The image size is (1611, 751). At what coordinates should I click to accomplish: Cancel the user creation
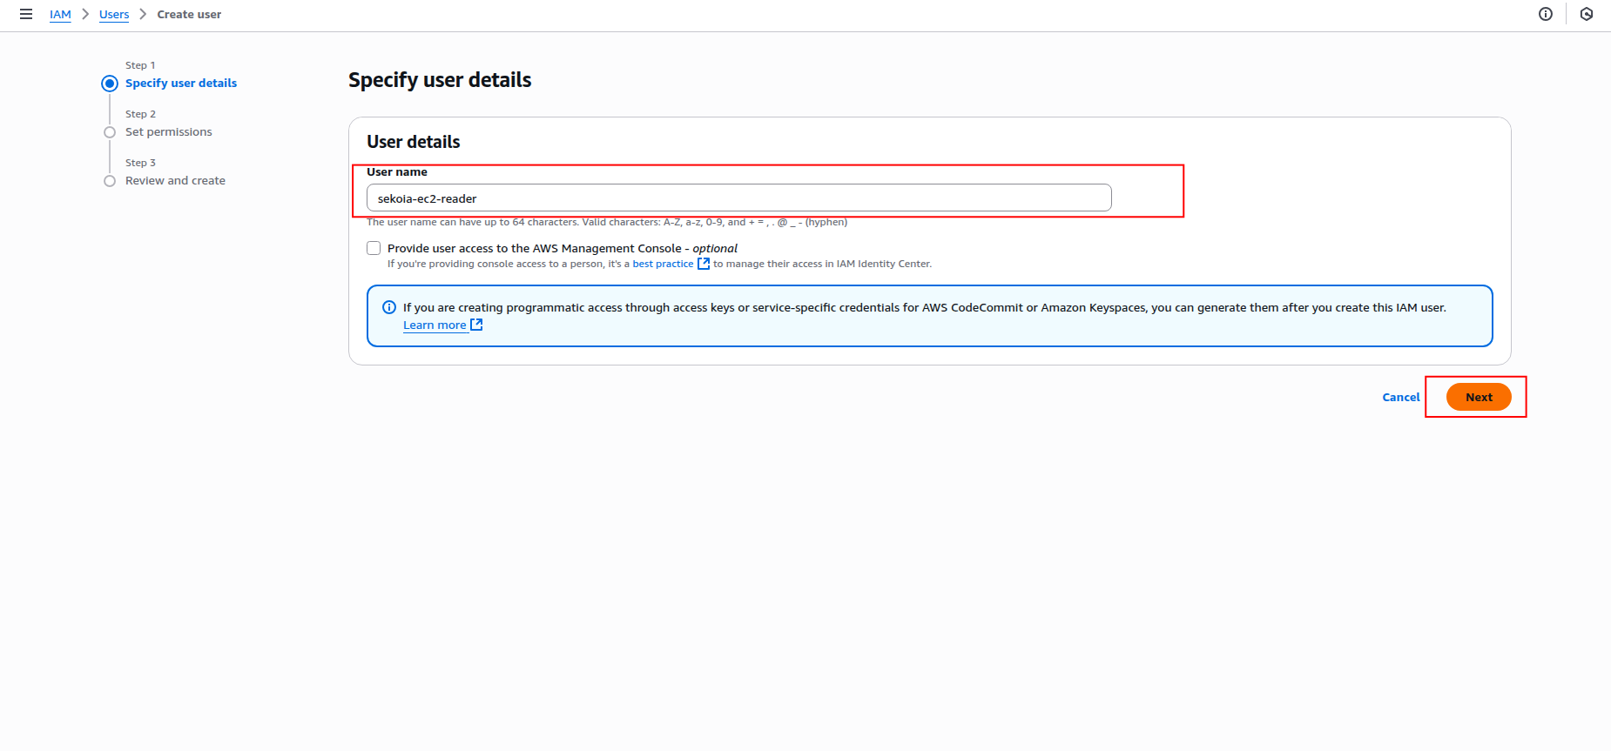[1400, 397]
